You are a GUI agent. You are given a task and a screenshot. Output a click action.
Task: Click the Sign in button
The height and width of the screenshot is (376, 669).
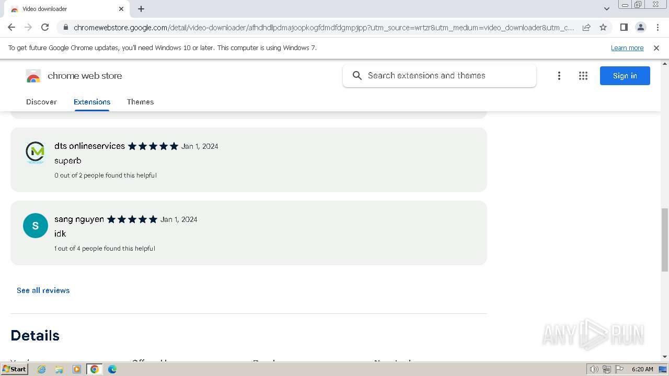pos(625,76)
